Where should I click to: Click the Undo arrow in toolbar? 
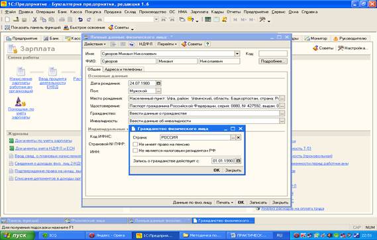point(80,19)
